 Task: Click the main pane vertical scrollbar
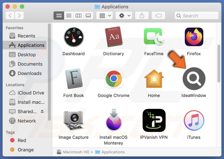pyautogui.click(x=219, y=63)
